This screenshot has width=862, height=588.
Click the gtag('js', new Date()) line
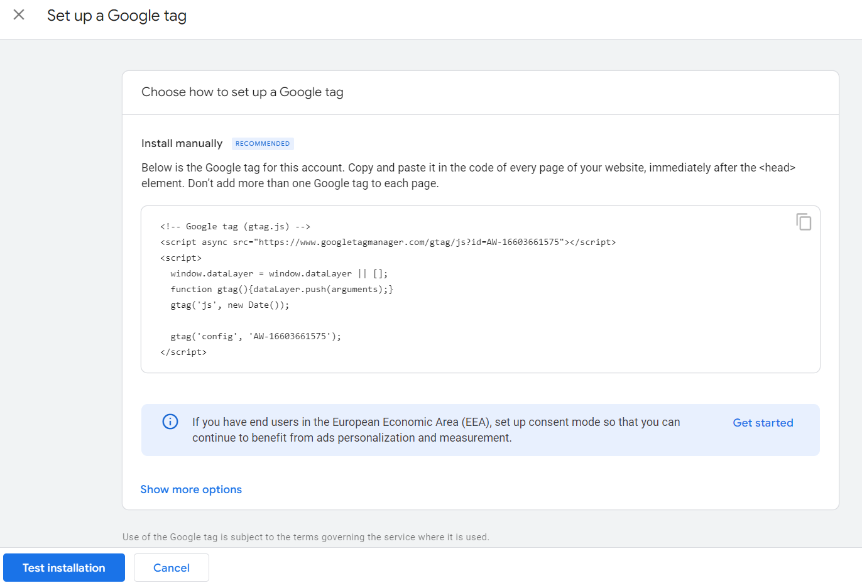click(230, 305)
